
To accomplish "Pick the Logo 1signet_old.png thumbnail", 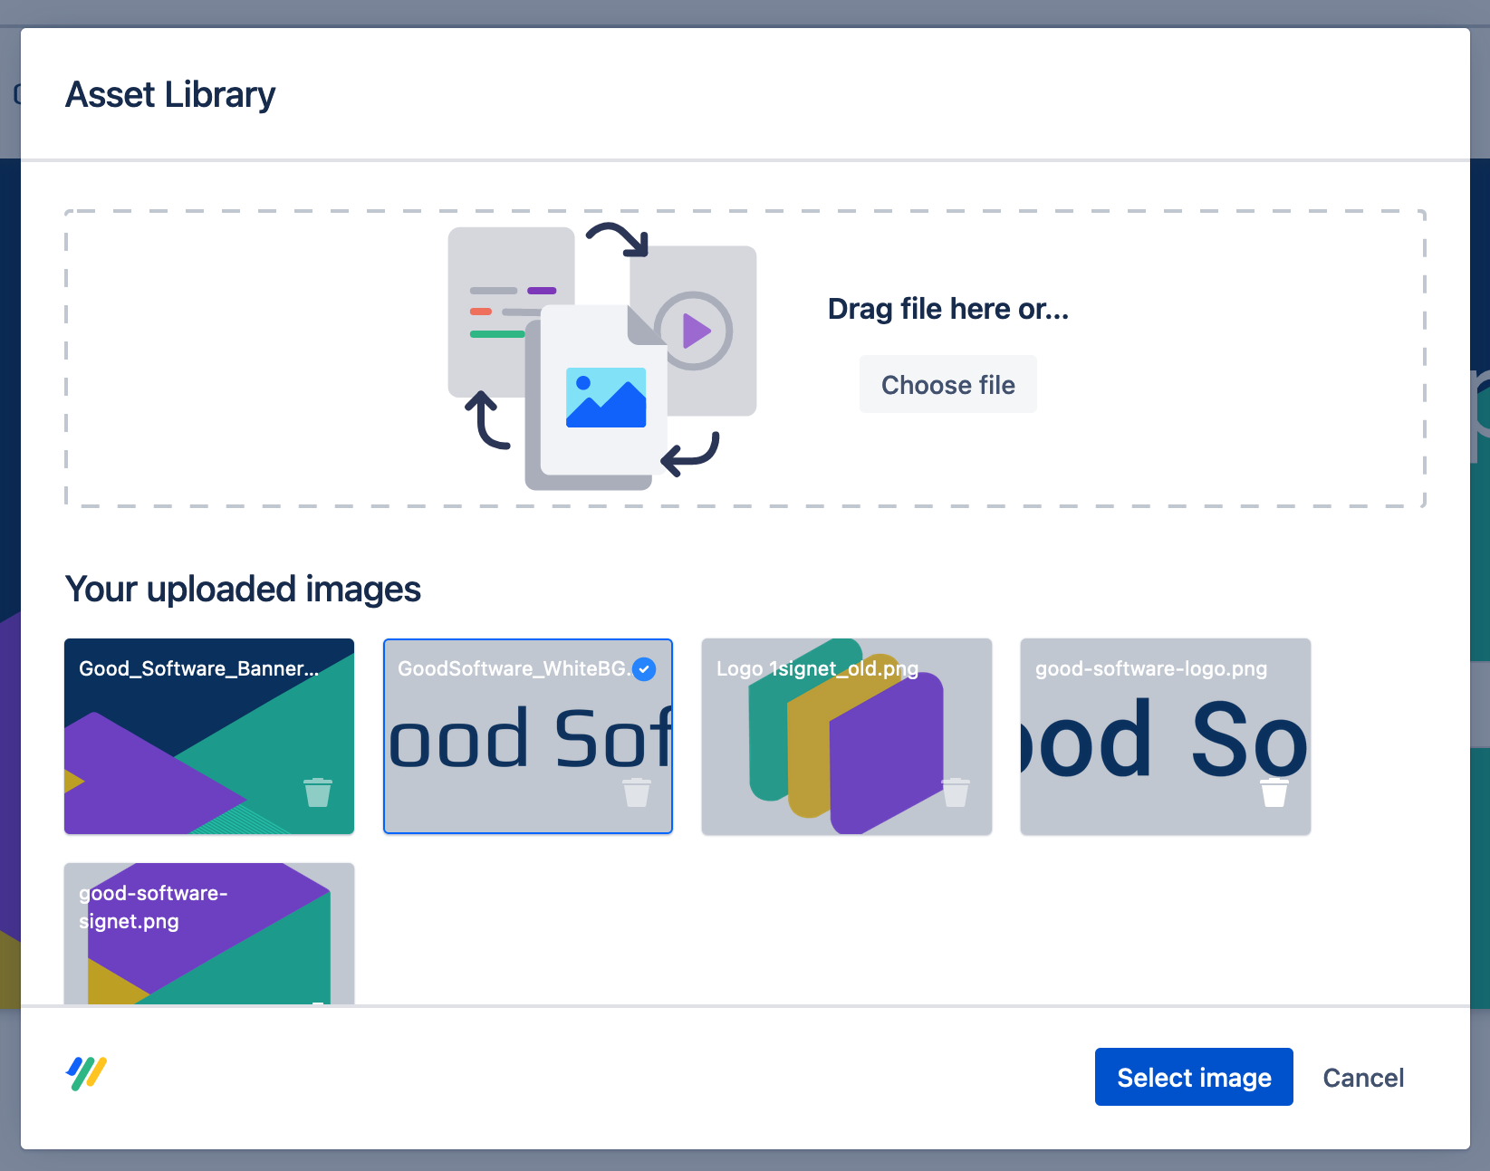I will tap(846, 736).
